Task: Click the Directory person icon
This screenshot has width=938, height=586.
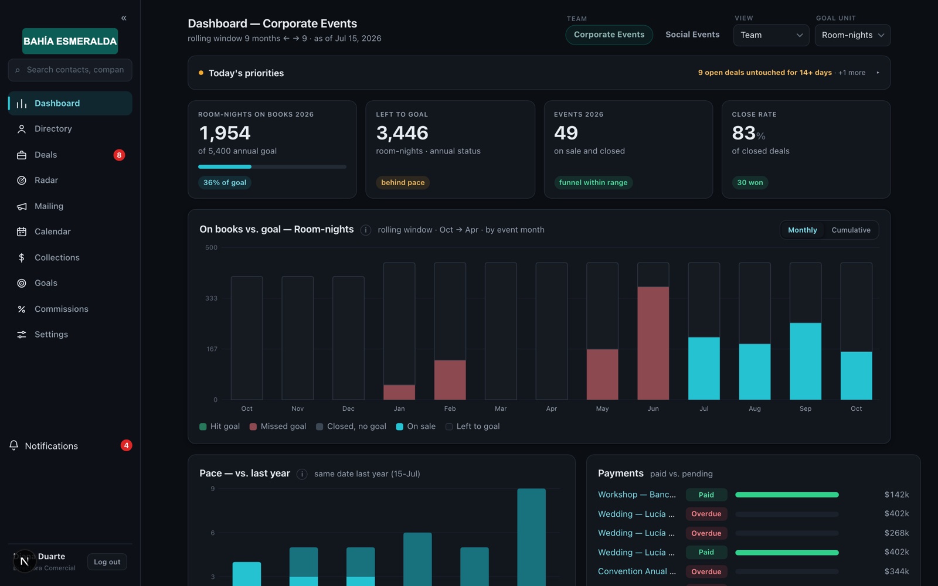Action: pos(22,129)
